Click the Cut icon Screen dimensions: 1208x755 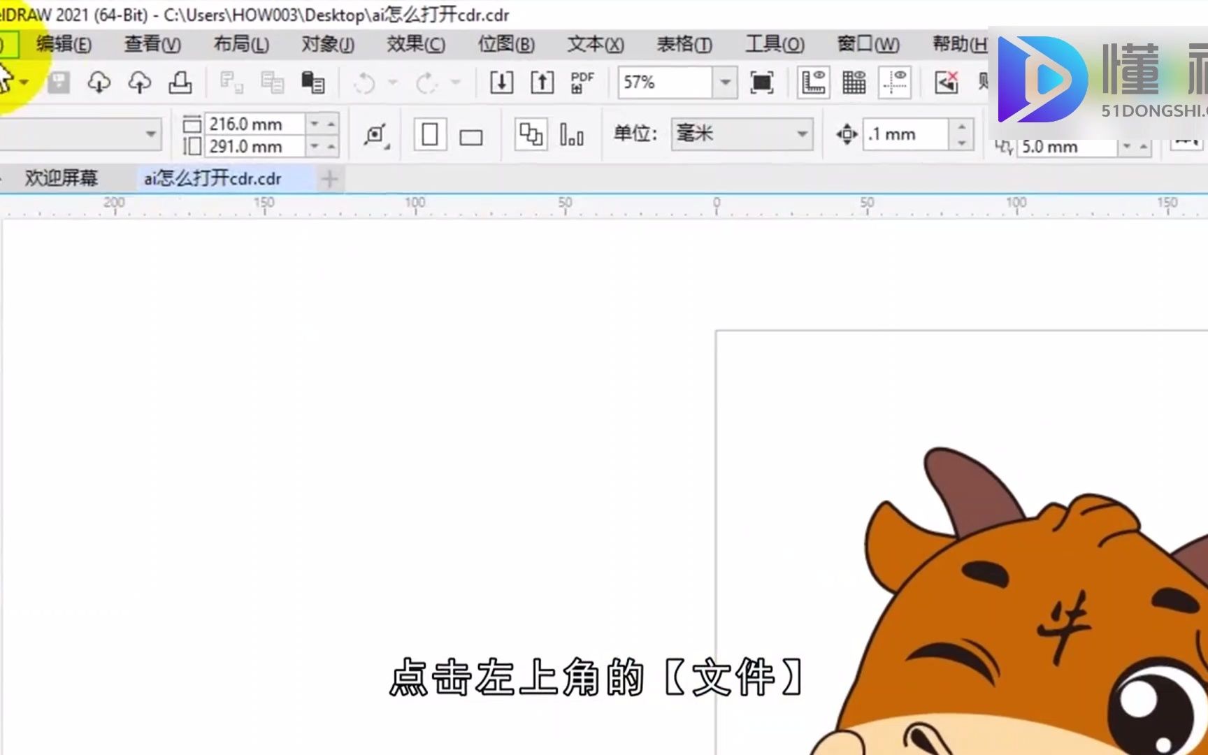231,82
